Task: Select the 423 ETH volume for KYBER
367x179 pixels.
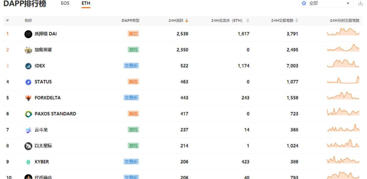Action: click(246, 162)
